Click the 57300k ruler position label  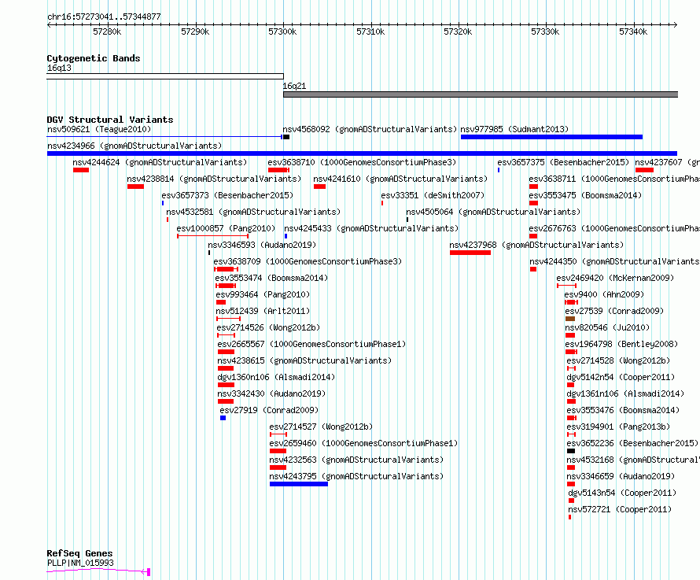(282, 31)
